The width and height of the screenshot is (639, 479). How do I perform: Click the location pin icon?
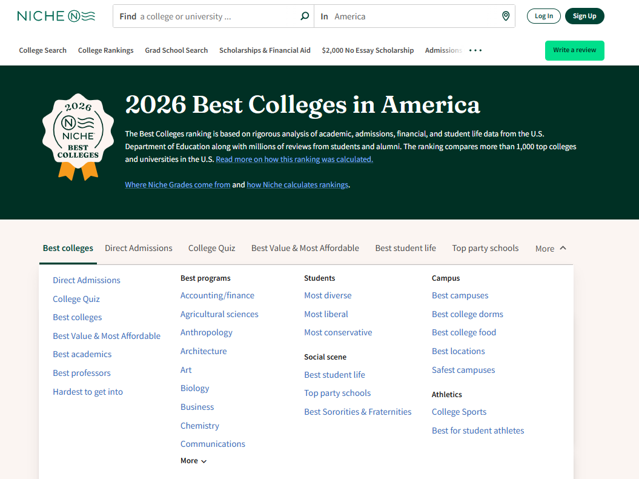[x=506, y=16]
